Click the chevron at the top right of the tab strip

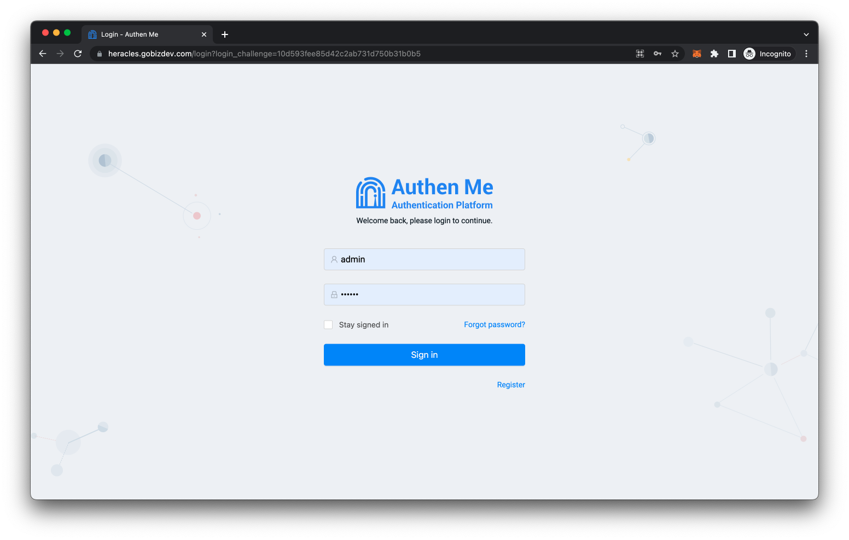pyautogui.click(x=806, y=34)
